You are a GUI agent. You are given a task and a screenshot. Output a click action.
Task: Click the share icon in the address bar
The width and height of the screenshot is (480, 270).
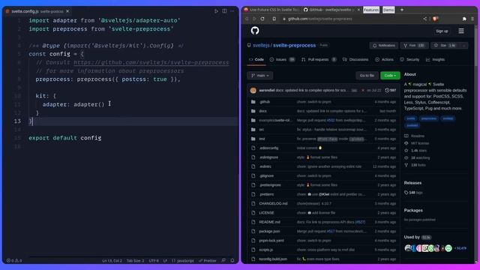click(425, 19)
